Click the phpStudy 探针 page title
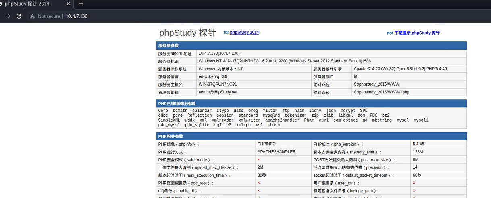 [187, 33]
